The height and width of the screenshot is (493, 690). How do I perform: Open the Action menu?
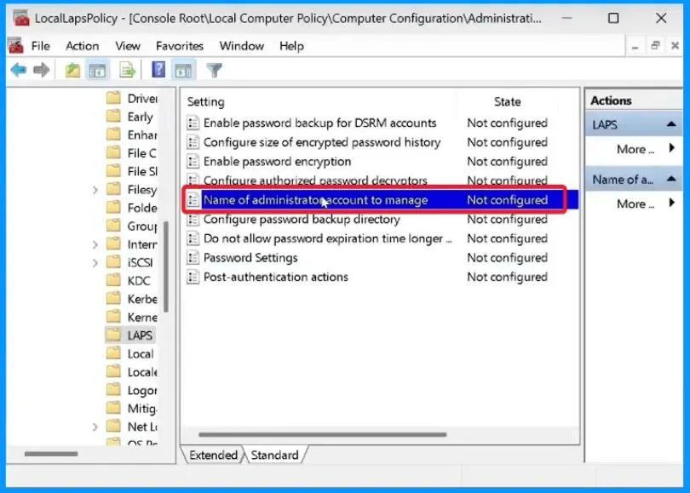point(83,46)
